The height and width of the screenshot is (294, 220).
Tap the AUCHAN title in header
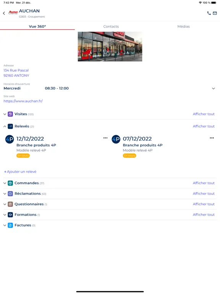tap(29, 11)
